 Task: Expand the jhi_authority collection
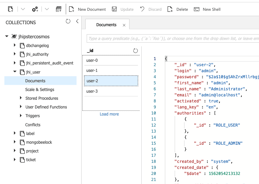[x=15, y=54]
